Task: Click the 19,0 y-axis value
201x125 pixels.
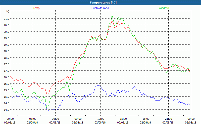Action: 7,45
